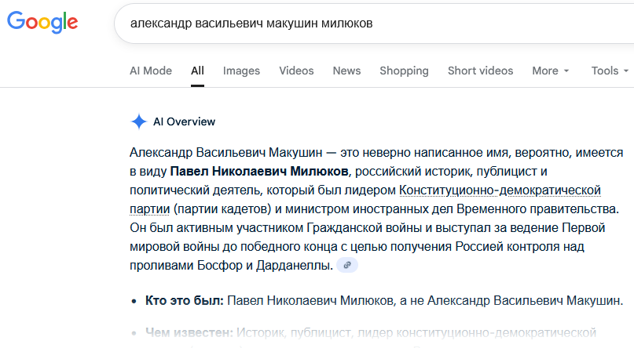Open the Конституционно-демократической партии link

[500, 190]
